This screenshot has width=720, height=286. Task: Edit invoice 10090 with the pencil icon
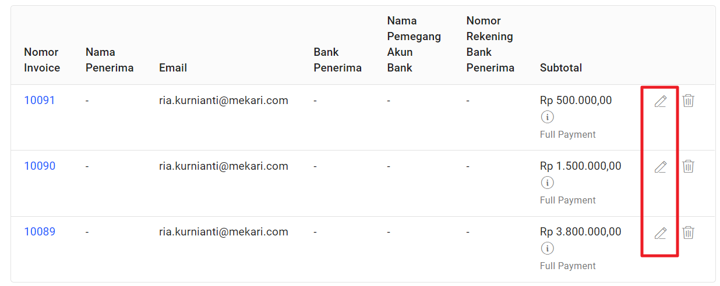(660, 167)
